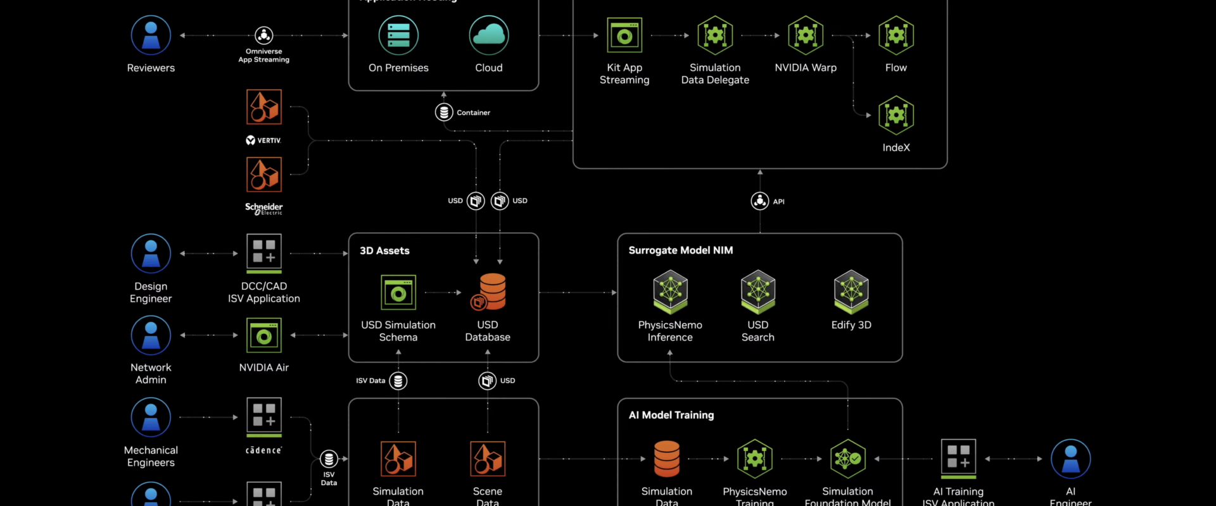This screenshot has height=506, width=1216.
Task: Click the Mechanical Engineers user icon
Action: pyautogui.click(x=151, y=417)
